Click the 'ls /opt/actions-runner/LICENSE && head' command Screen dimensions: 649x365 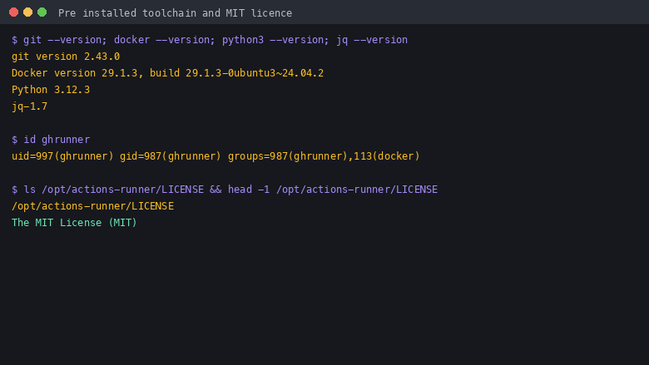pyautogui.click(x=225, y=190)
